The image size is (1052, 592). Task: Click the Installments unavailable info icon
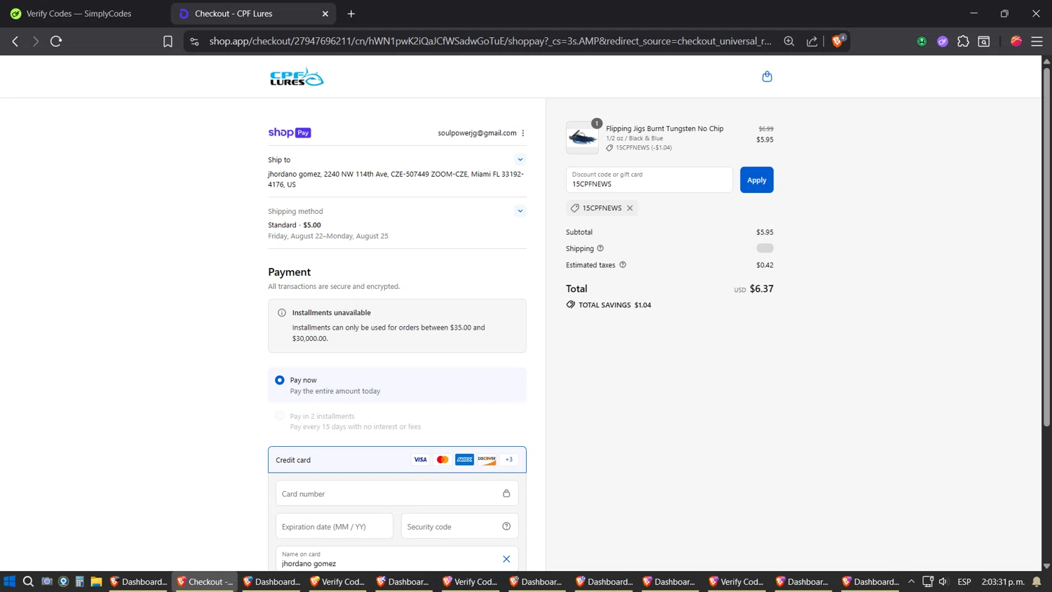point(282,313)
